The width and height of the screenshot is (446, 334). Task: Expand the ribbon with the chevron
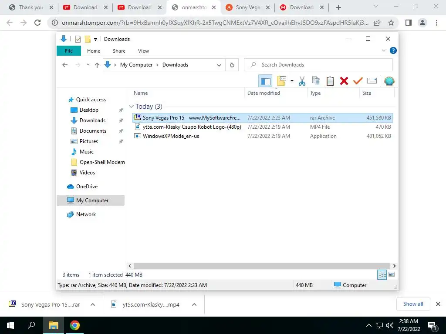click(x=383, y=50)
